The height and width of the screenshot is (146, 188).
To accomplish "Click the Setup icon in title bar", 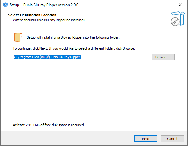I will (5, 5).
